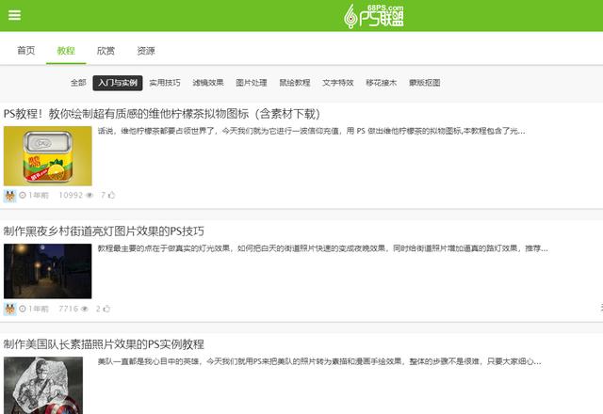Open the hamburger menu icon
This screenshot has width=603, height=414.
coord(15,15)
